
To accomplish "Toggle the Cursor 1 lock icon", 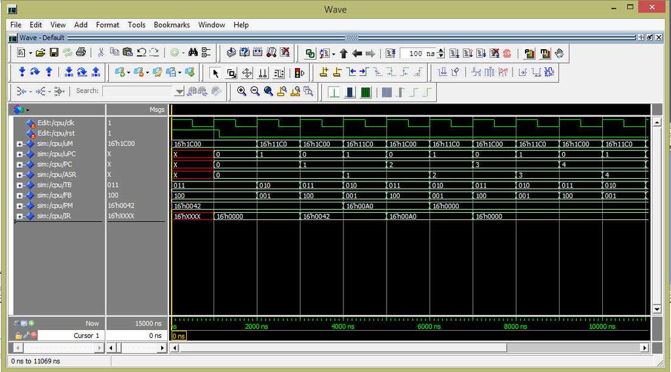I will point(18,336).
